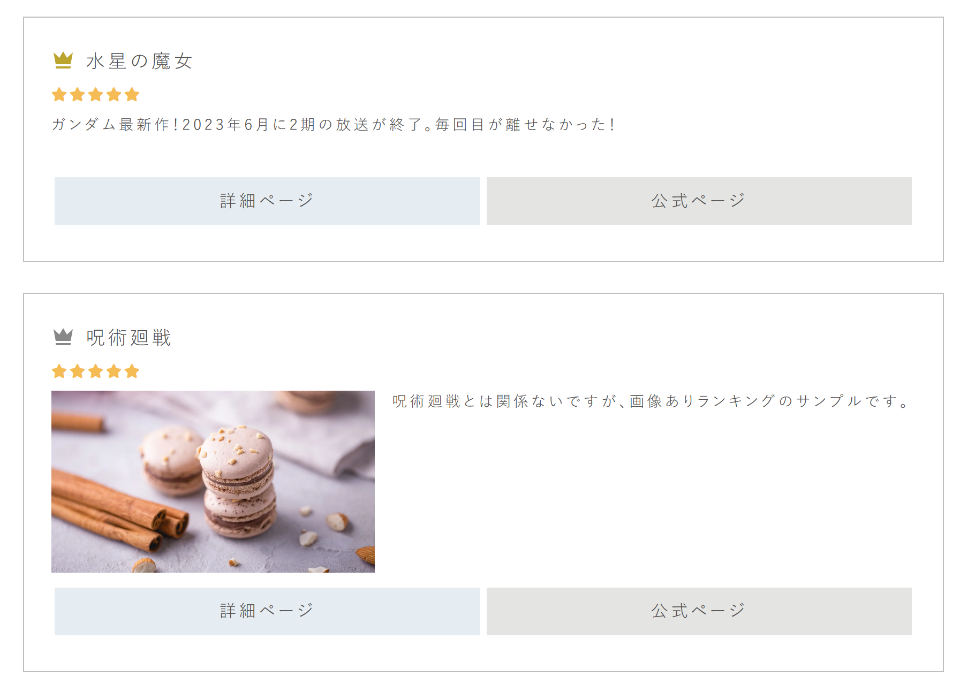The height and width of the screenshot is (692, 960).
Task: Open 公式ページ for 呪術廻戦
Action: point(699,611)
